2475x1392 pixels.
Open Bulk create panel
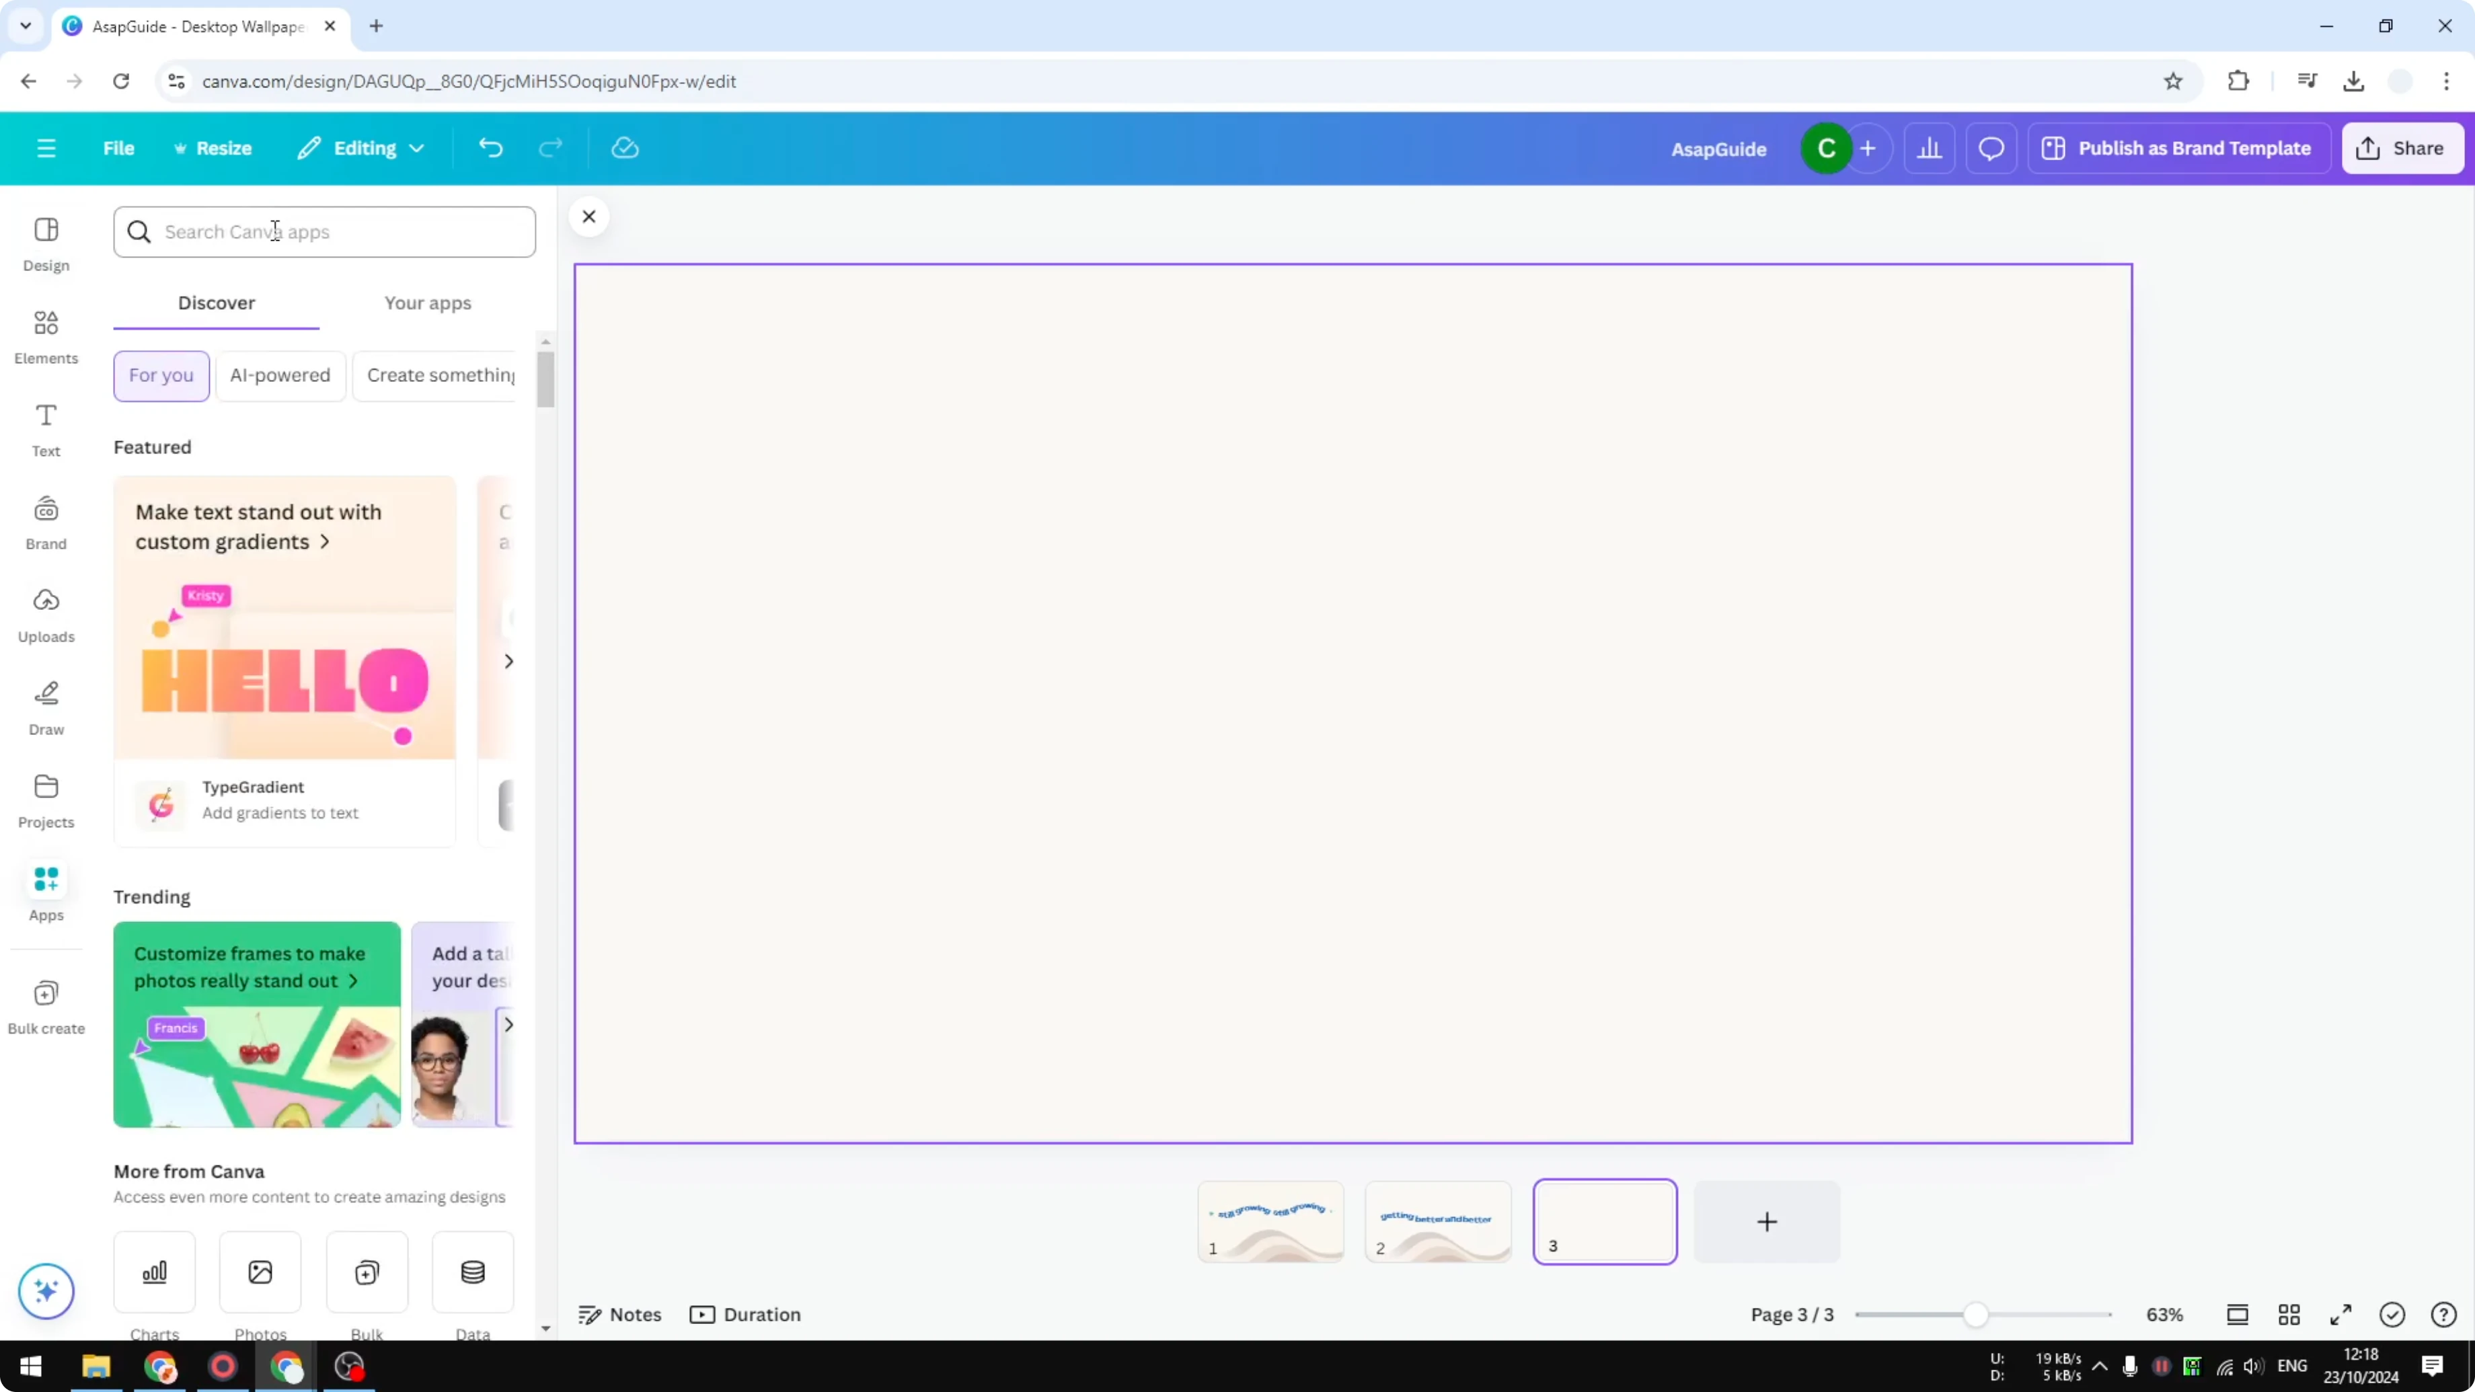point(45,1007)
